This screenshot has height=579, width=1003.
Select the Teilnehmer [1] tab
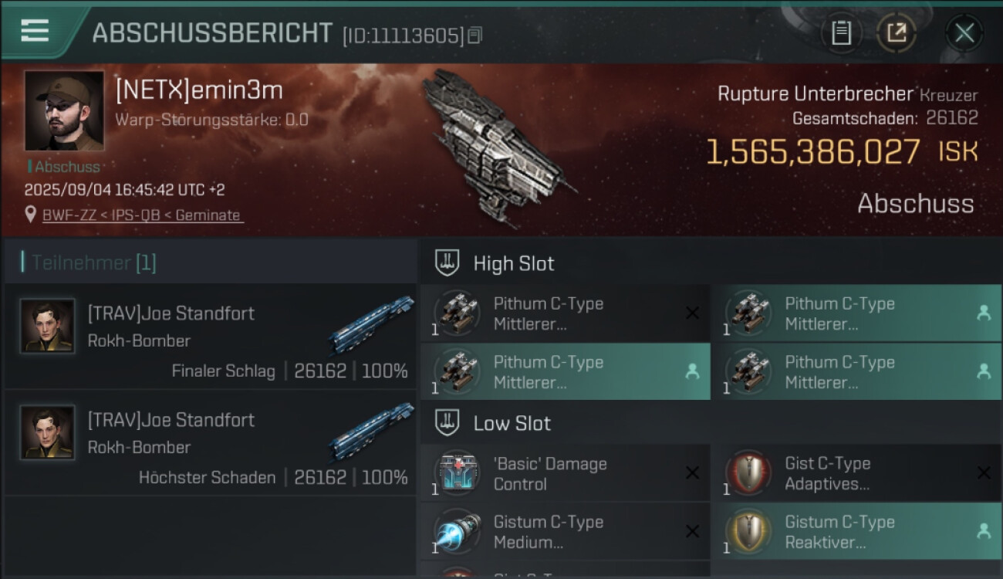94,262
